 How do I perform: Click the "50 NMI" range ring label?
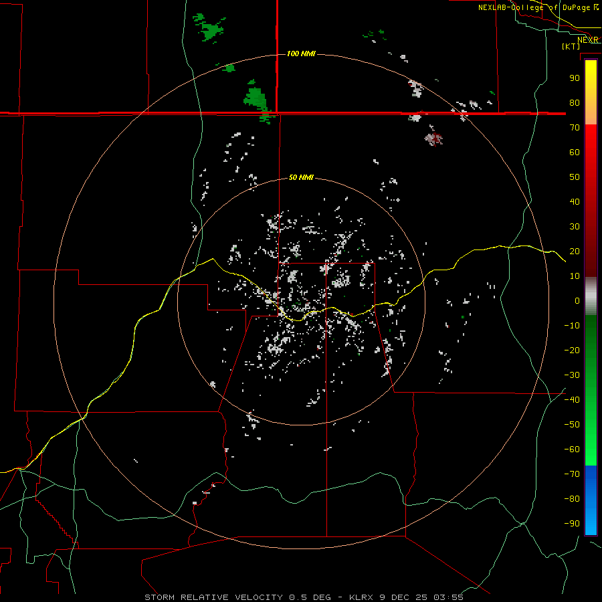[x=301, y=177]
